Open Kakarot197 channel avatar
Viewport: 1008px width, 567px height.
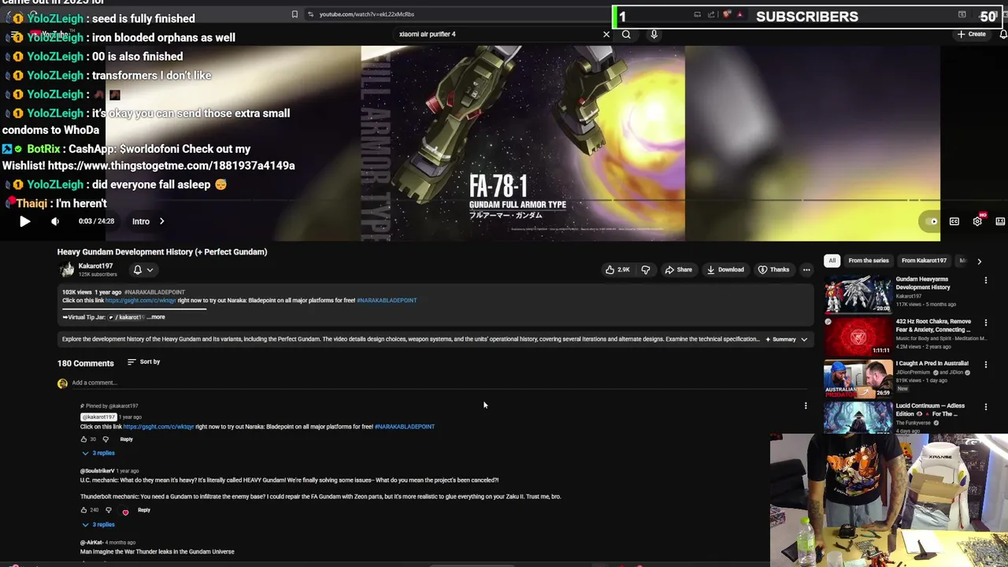(67, 269)
